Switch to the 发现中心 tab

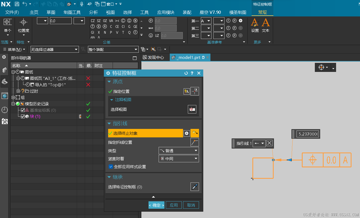[154, 57]
